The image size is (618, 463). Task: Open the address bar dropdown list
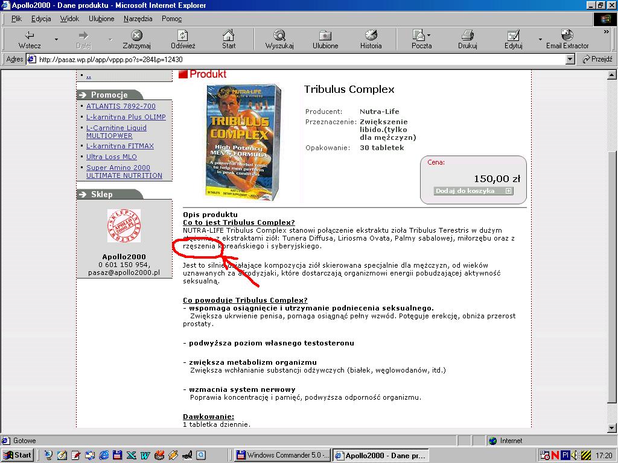click(x=570, y=60)
